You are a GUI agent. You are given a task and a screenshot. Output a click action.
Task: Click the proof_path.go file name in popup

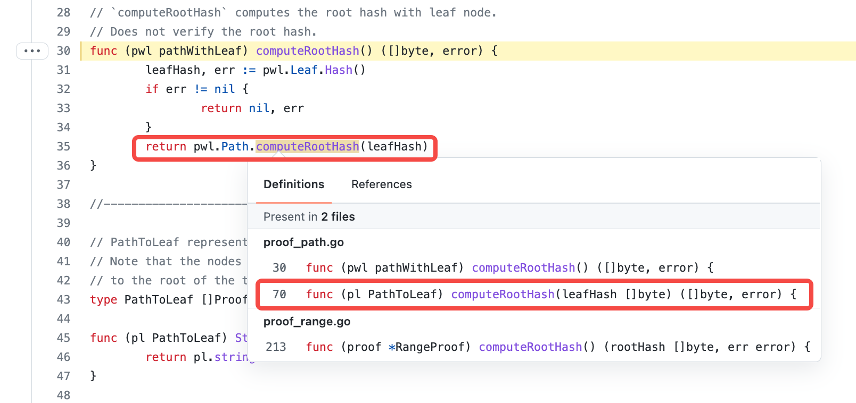pos(303,242)
